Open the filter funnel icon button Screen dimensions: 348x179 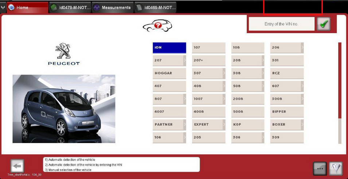[336, 168]
